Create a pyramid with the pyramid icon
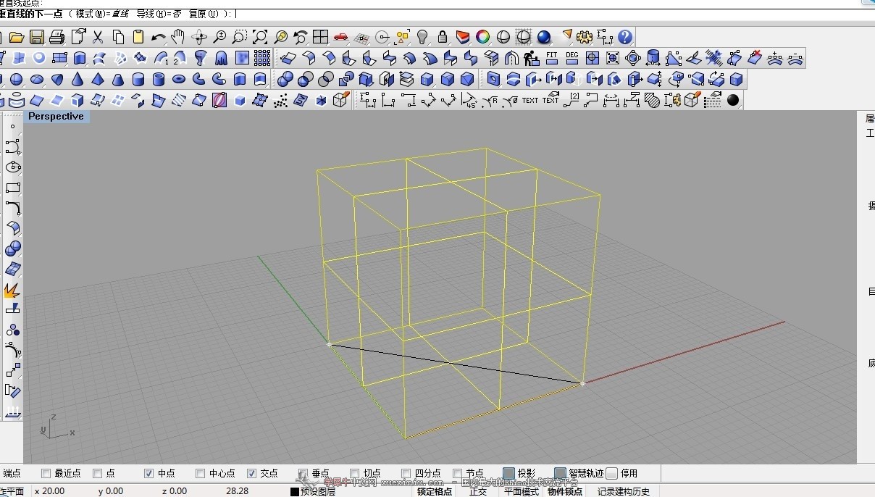875x497 pixels. point(98,79)
